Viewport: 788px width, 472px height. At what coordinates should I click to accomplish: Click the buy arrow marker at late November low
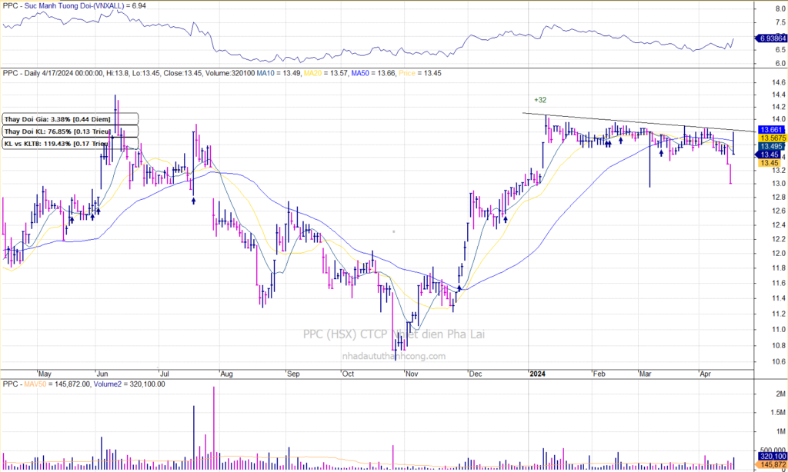pyautogui.click(x=459, y=288)
